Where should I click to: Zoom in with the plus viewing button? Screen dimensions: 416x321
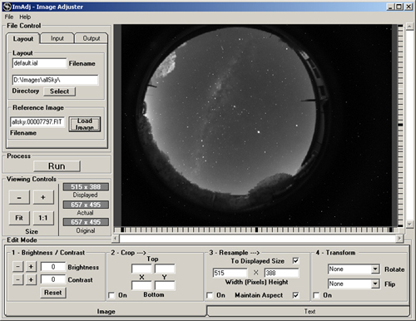(43, 197)
